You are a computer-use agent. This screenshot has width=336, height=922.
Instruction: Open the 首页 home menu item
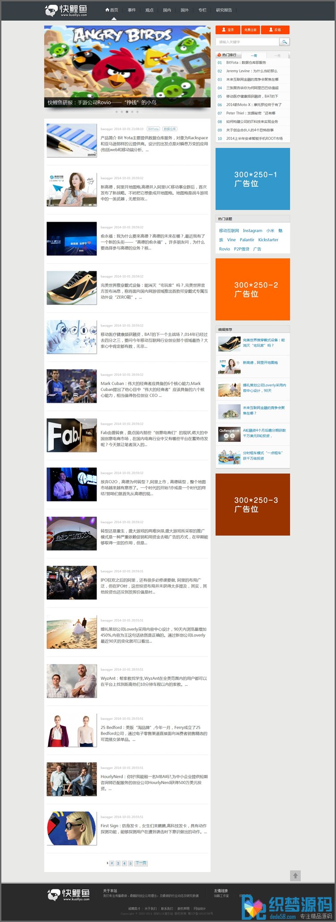(x=112, y=10)
